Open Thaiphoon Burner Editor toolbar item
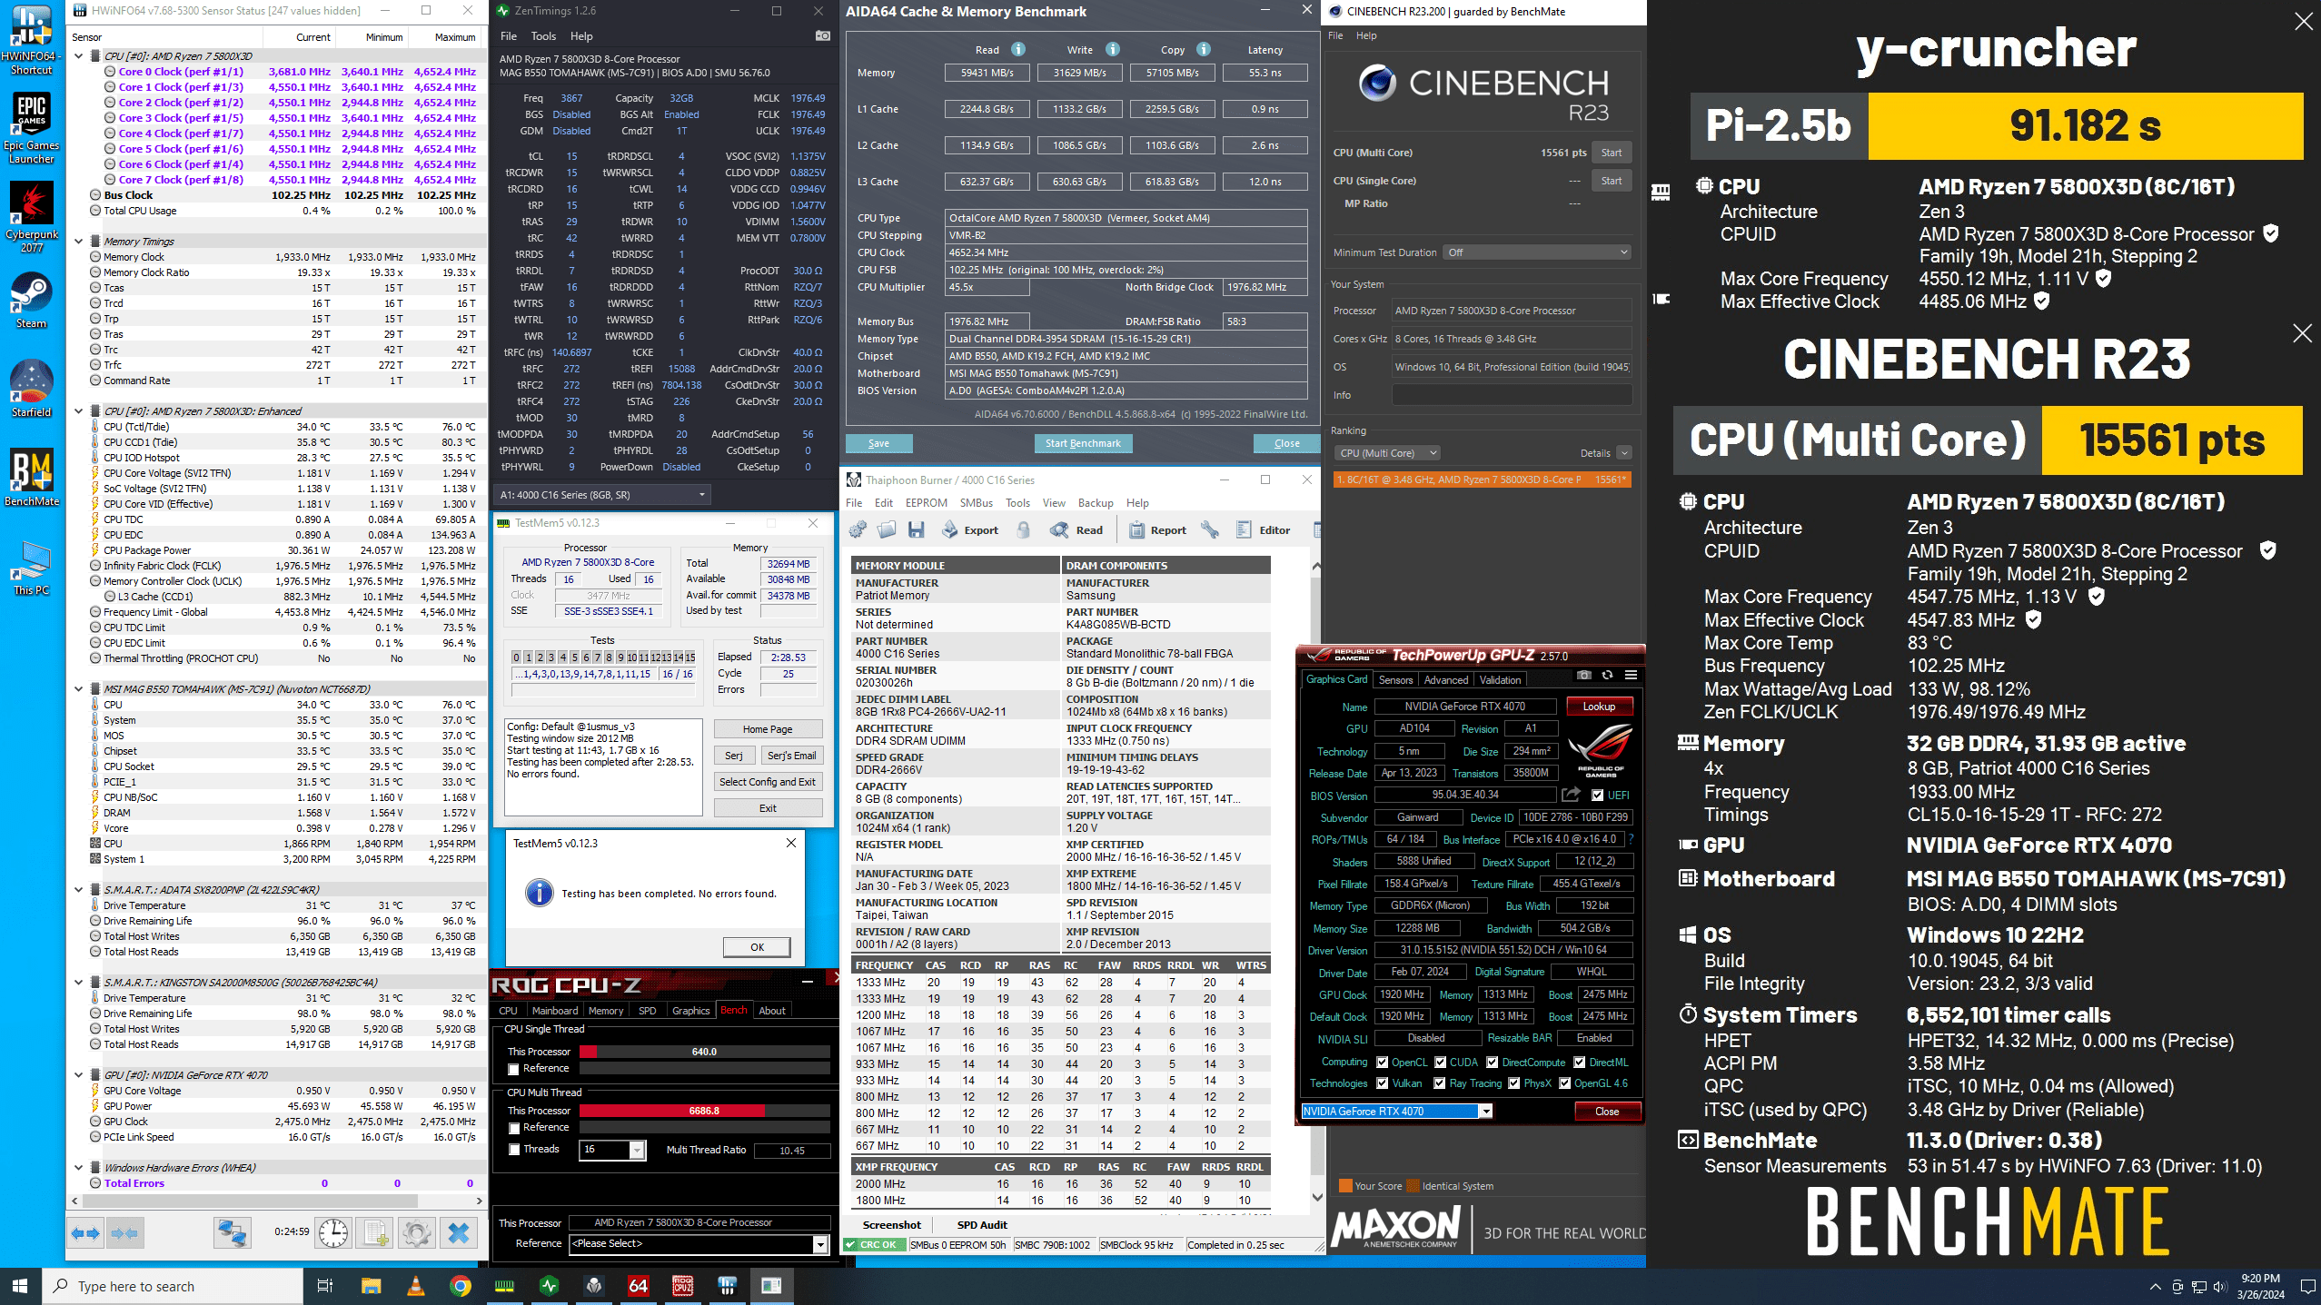2321x1305 pixels. tap(1264, 530)
